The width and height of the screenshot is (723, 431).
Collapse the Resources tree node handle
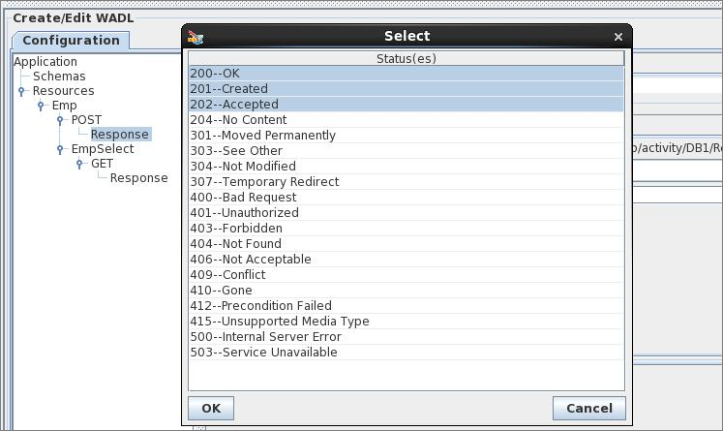(21, 91)
